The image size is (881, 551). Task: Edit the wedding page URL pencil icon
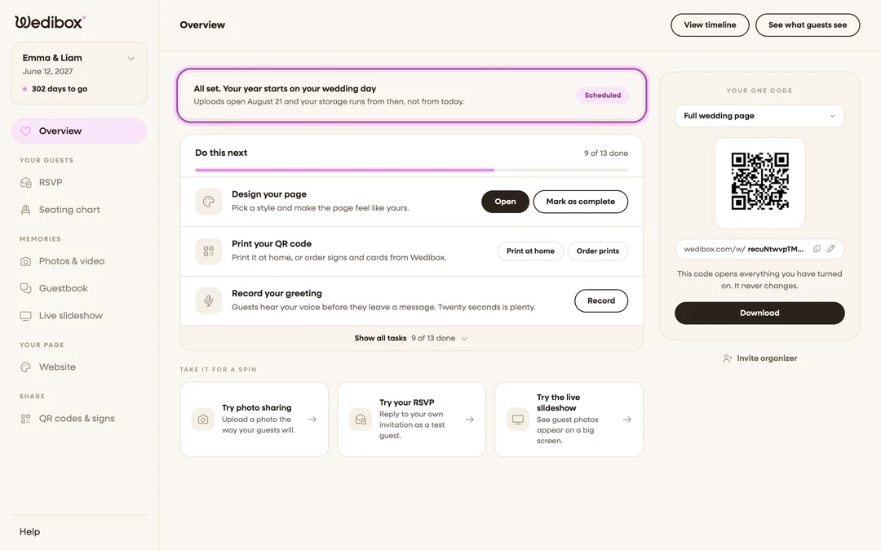pos(831,248)
